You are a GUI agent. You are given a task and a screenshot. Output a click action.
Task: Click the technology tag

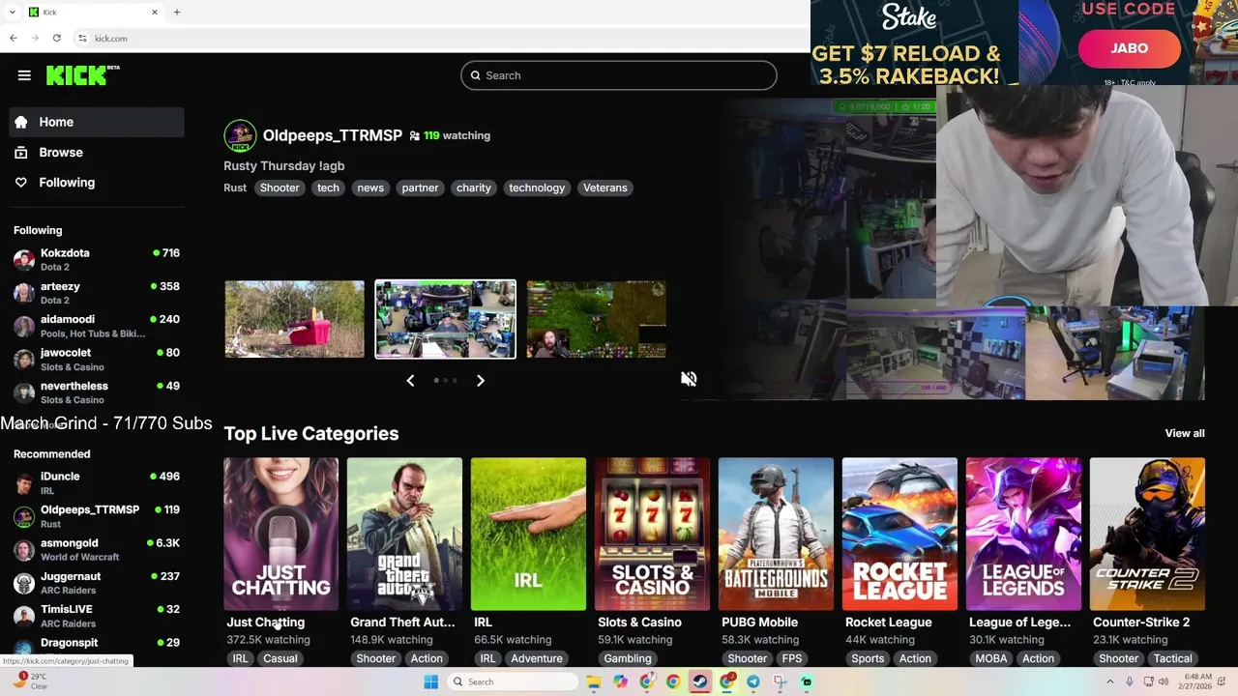click(x=537, y=188)
